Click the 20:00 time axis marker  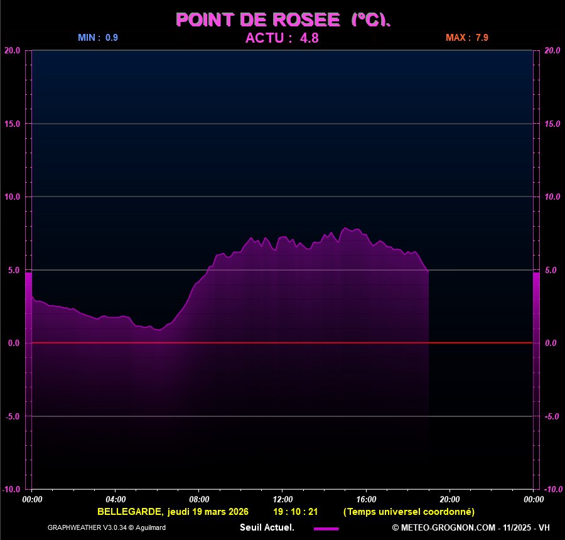point(449,499)
